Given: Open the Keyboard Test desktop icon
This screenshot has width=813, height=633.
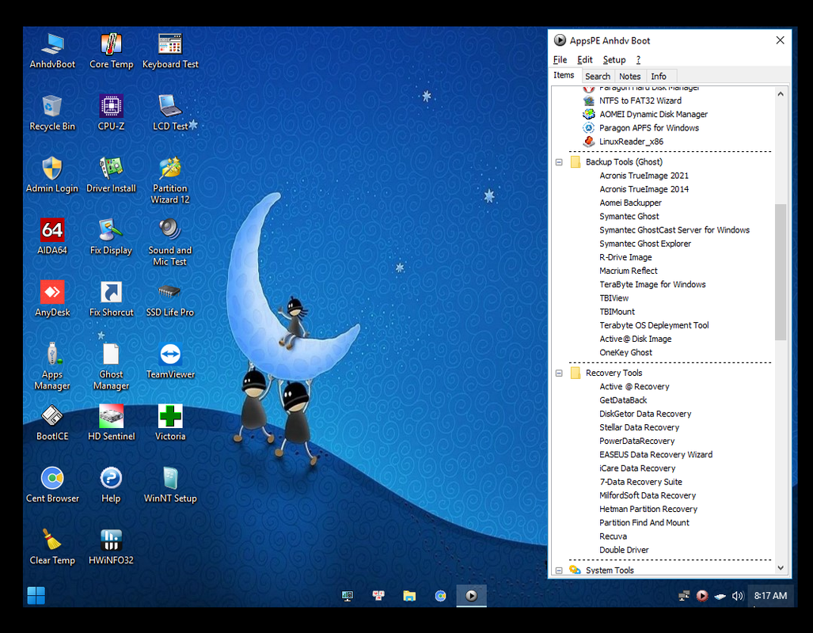Looking at the screenshot, I should [170, 51].
